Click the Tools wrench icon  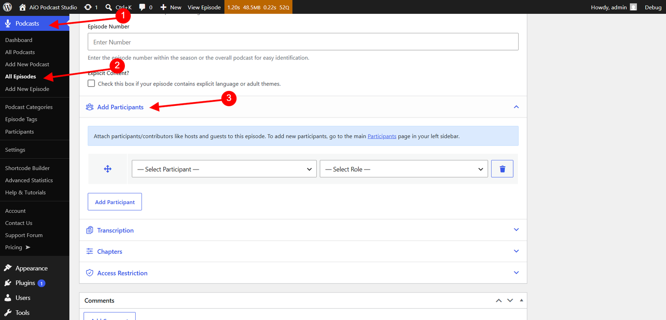click(8, 312)
